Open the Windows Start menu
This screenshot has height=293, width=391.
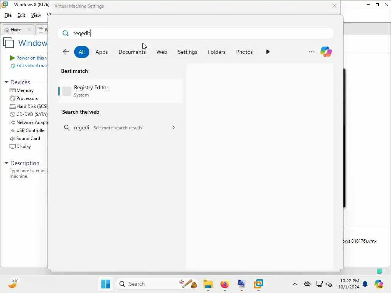pos(105,284)
